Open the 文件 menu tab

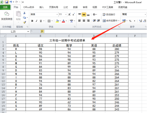tap(5, 7)
